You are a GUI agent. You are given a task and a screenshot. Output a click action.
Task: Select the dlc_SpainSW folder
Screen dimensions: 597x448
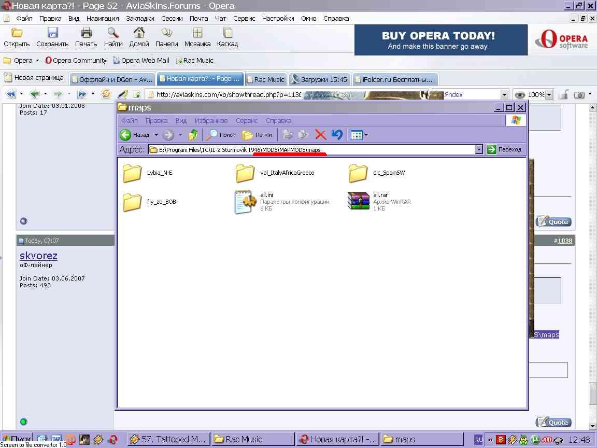click(x=377, y=173)
